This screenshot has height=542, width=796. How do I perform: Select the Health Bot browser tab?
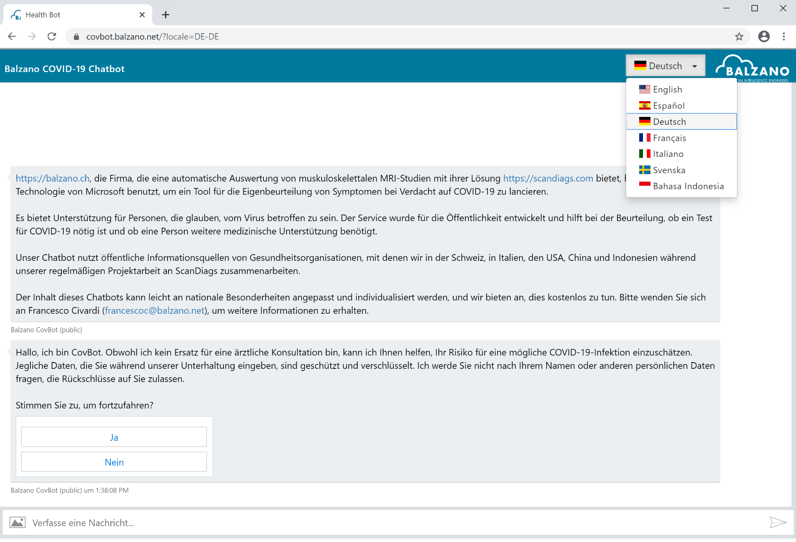tap(78, 15)
